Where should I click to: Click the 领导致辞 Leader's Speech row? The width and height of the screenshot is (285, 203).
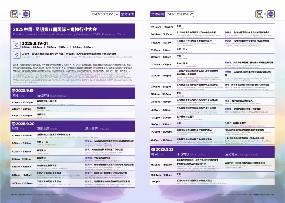pyautogui.click(x=73, y=151)
